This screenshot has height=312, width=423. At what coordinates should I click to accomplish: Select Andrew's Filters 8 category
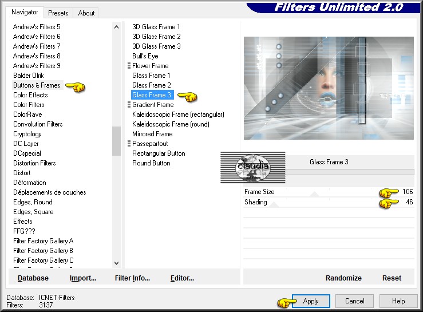point(37,56)
